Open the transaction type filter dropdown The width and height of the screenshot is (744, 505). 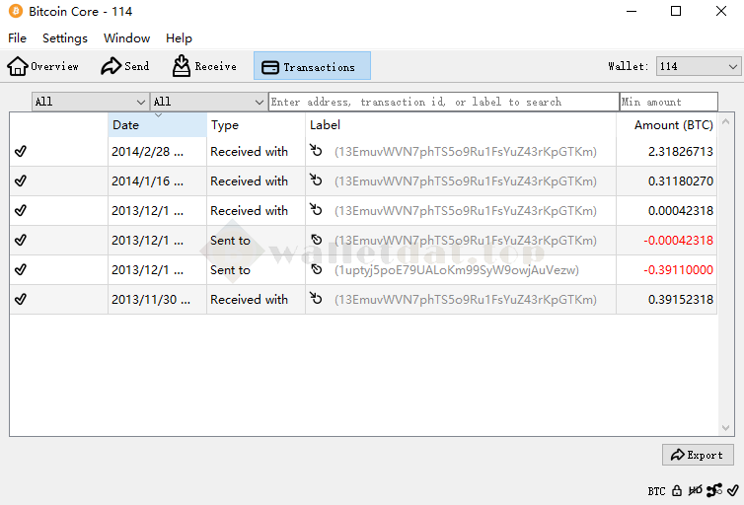coord(208,102)
